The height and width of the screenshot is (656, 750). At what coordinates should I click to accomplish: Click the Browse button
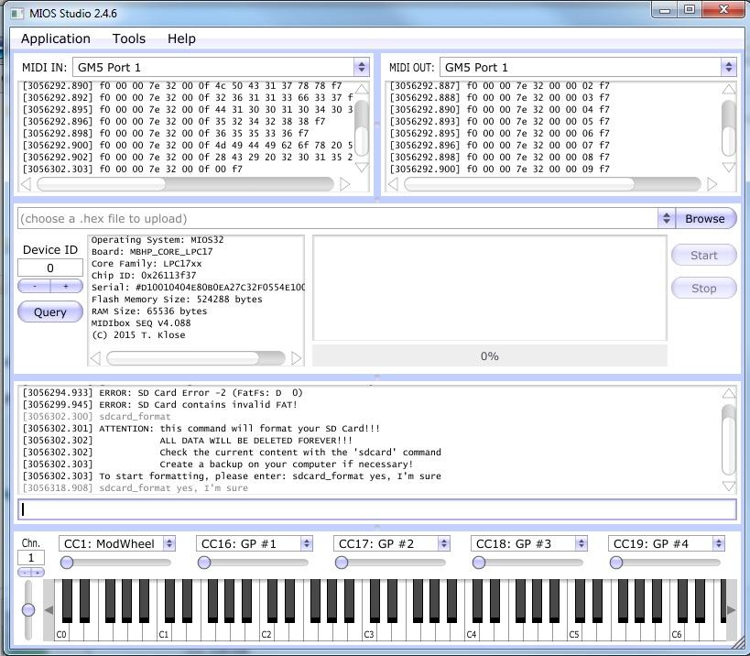pos(704,219)
